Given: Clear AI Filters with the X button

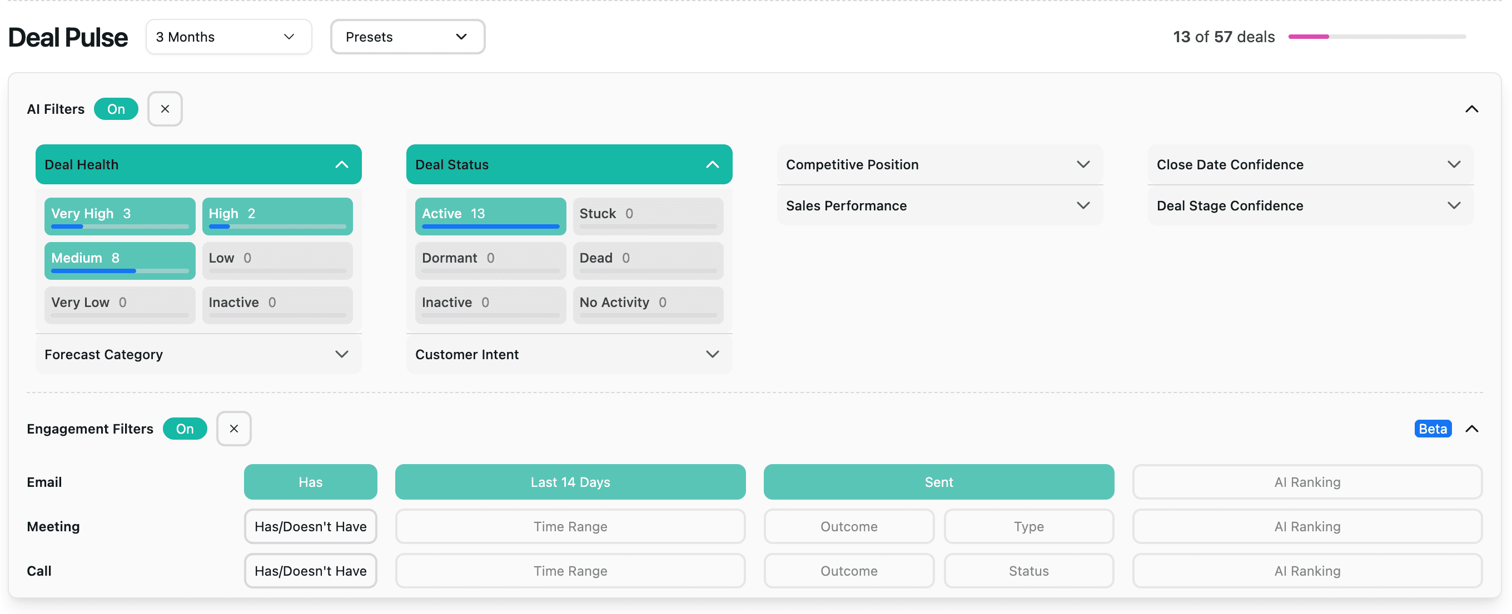Looking at the screenshot, I should pos(165,109).
